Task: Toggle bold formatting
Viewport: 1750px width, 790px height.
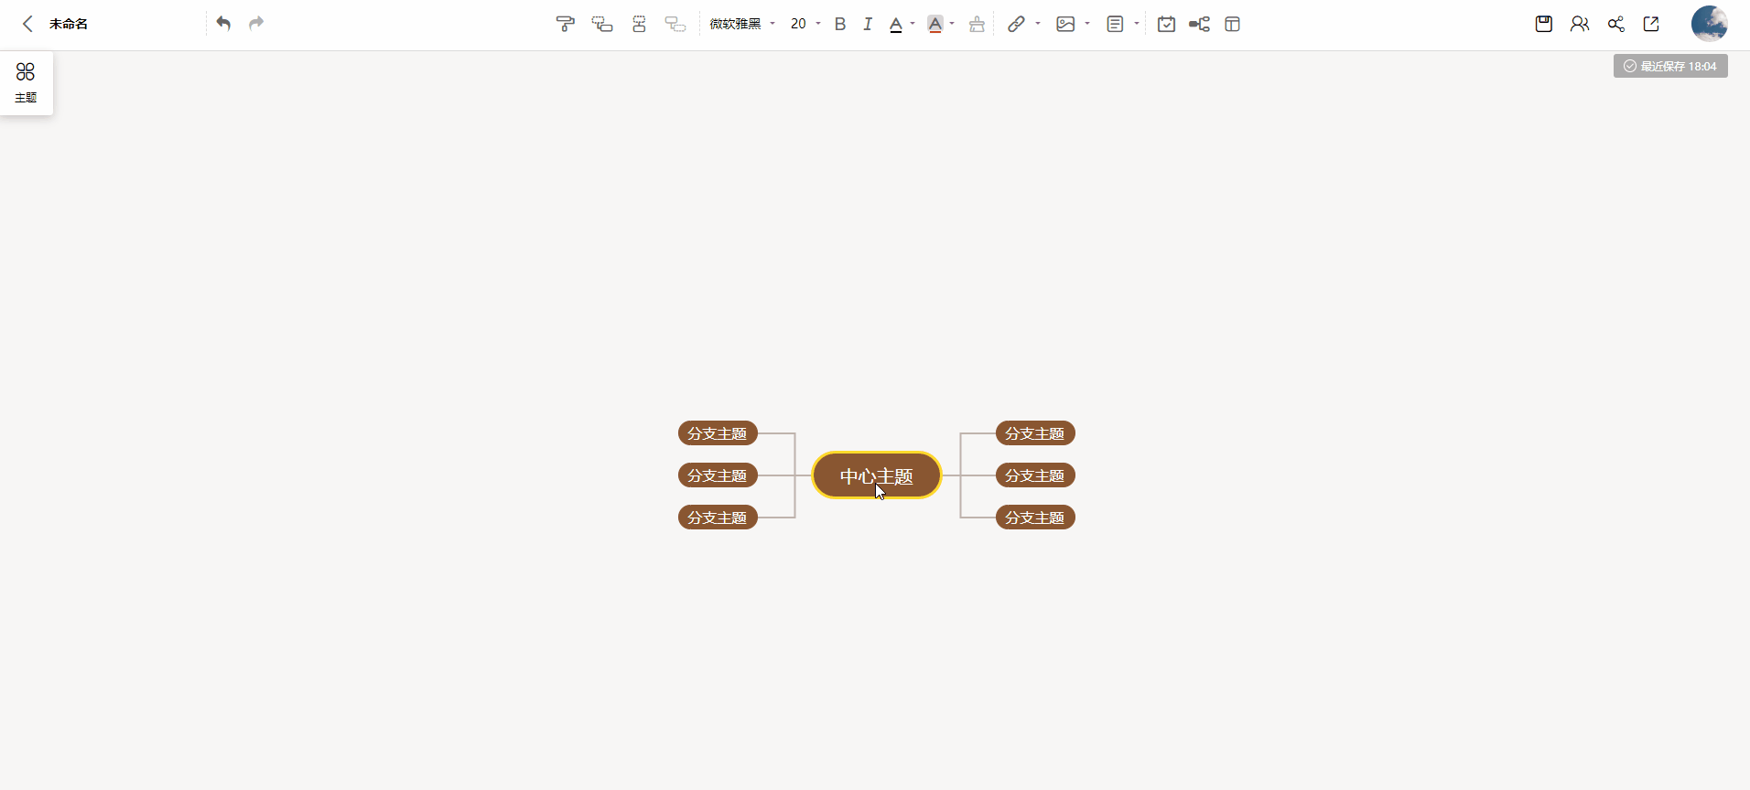Action: pos(840,25)
